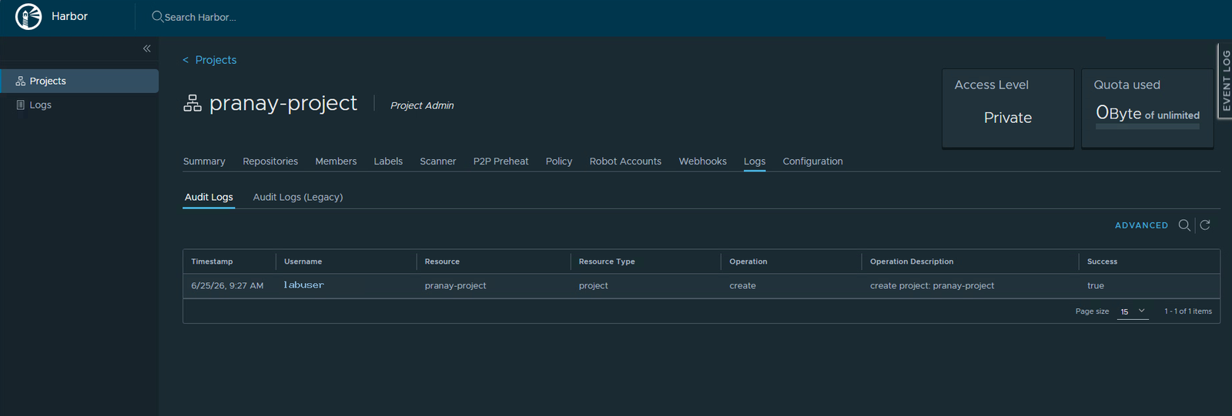Click the pranay-project title heading
Viewport: 1232px width, 416px height.
(x=283, y=103)
